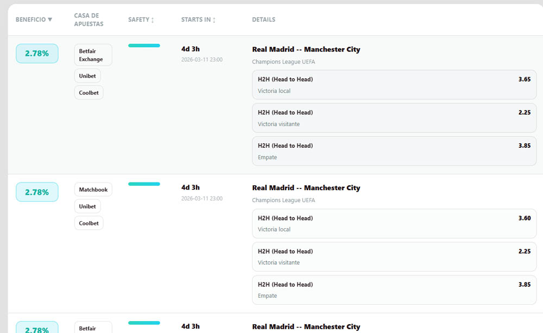Click the safety bar in the Matchbook row

(144, 184)
